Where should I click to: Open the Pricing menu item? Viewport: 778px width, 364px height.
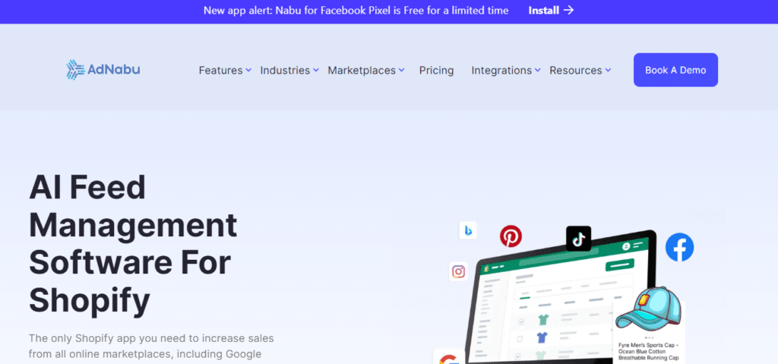pos(436,71)
